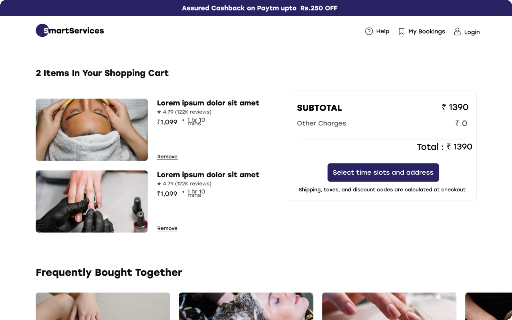Viewport: 512px width, 320px height.
Task: Open the third recommended card with hands
Action: 389,306
